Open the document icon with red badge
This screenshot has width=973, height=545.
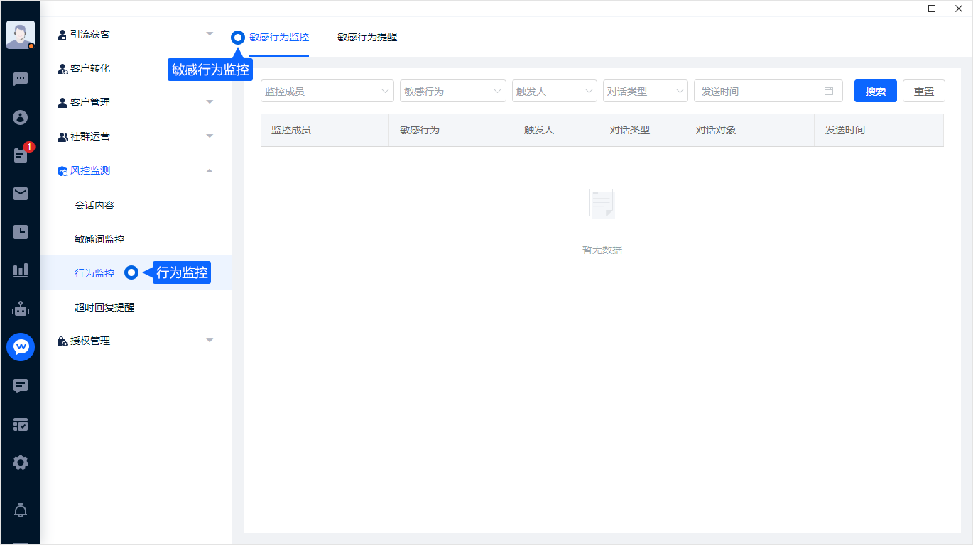click(21, 155)
